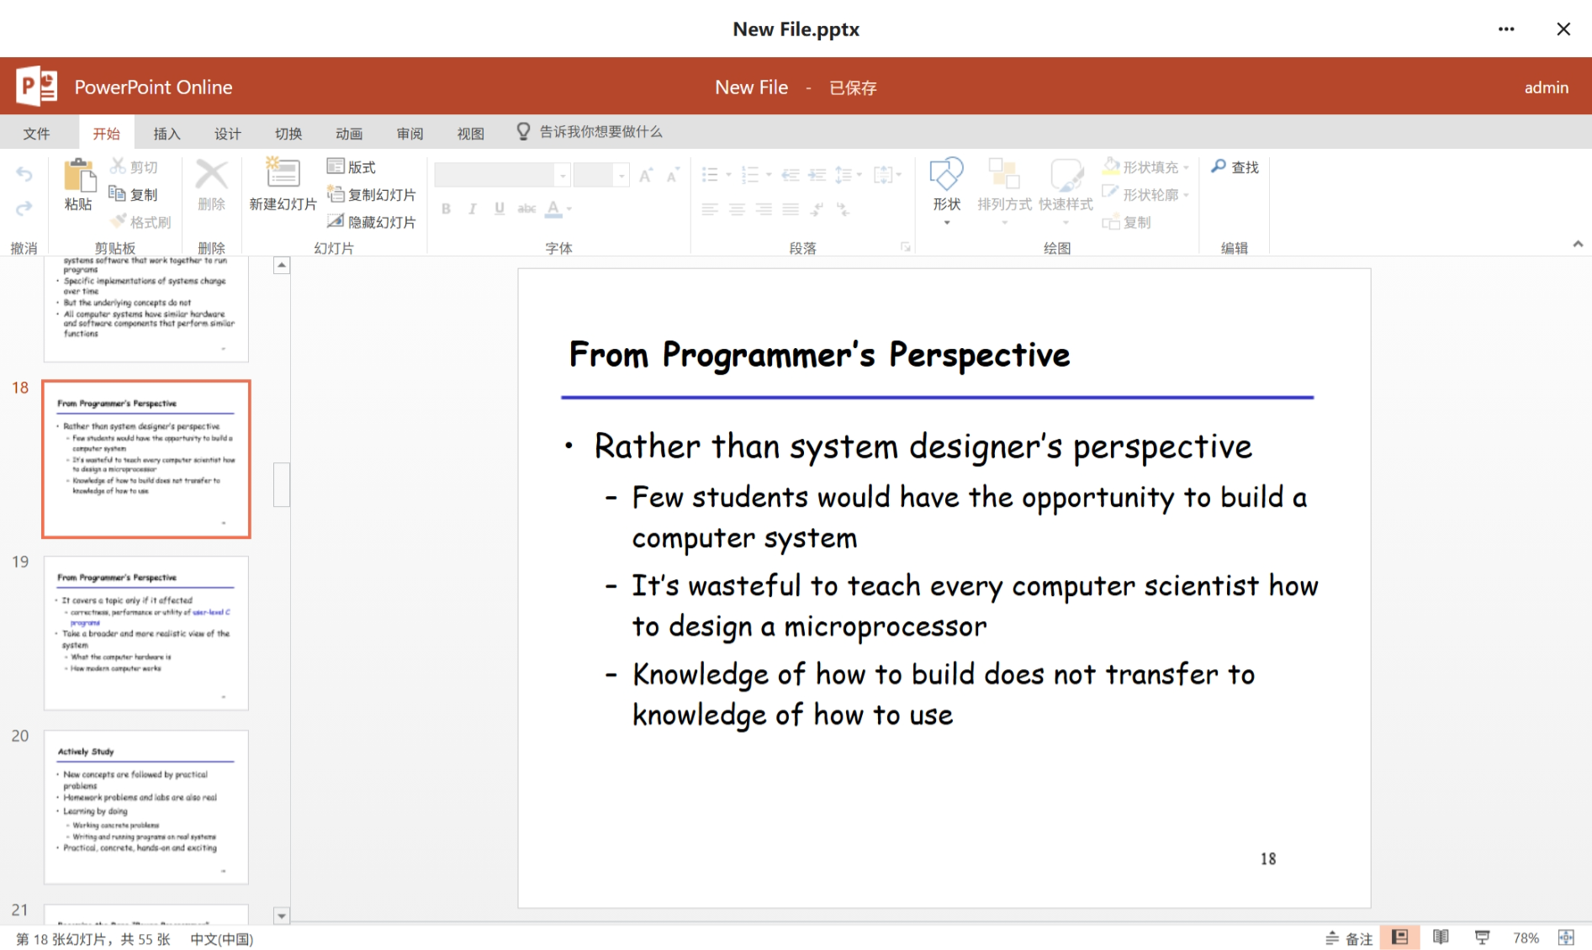Screen dimensions: 1592x950
Task: Switch to Reading view in status bar
Action: click(1441, 937)
